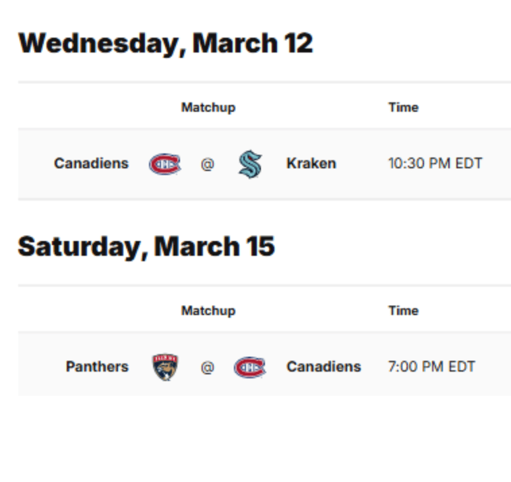Click Time column header under March 12

click(x=403, y=108)
